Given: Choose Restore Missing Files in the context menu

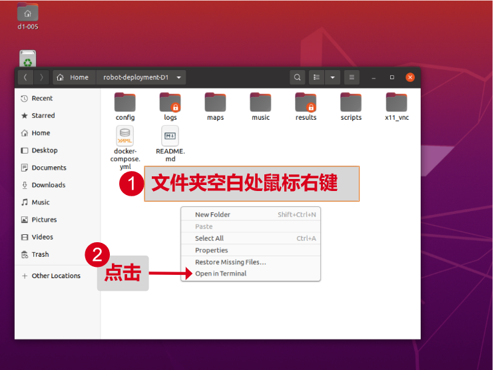Looking at the screenshot, I should [x=251, y=262].
